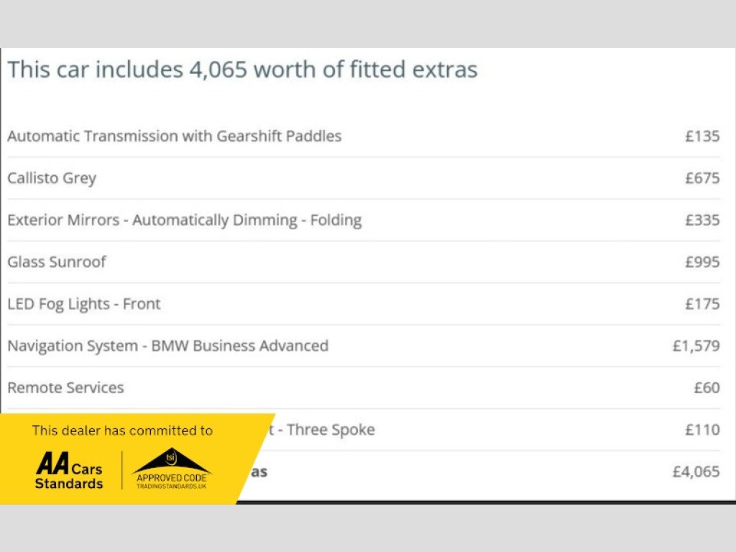The height and width of the screenshot is (552, 736).
Task: Click the 'Three Spoke' item text
Action: (x=331, y=430)
